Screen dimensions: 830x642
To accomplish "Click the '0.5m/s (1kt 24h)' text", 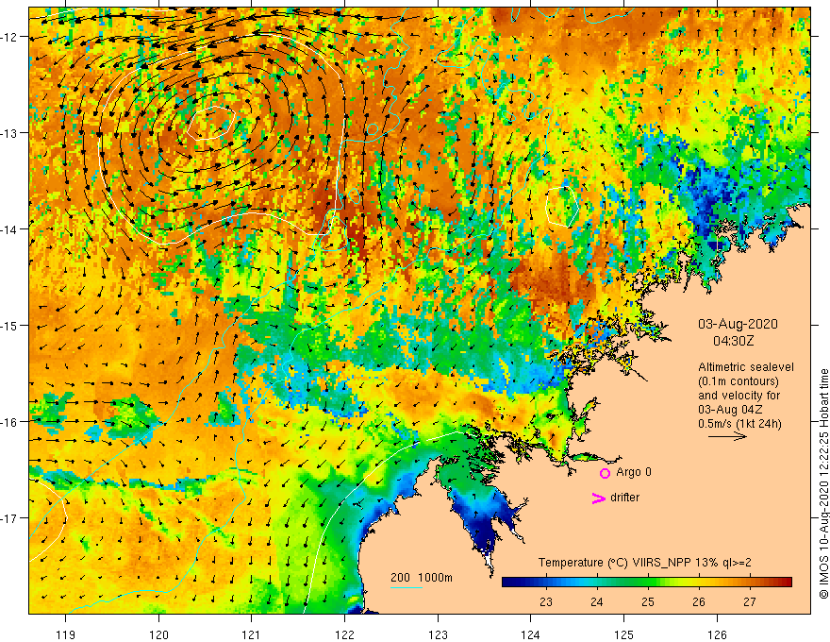I will pos(739,424).
